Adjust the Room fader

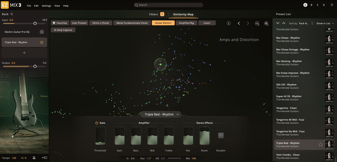pos(204,136)
